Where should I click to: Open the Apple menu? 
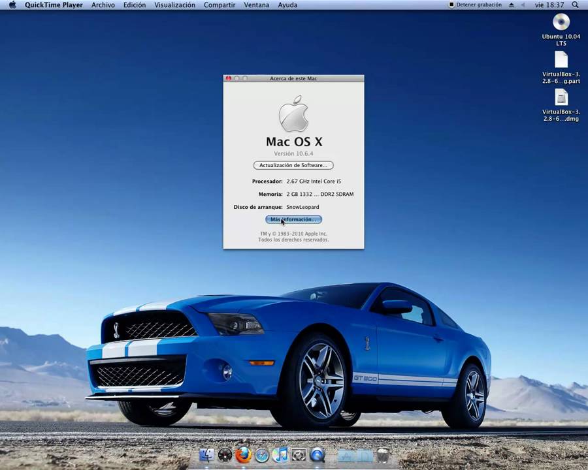[12, 5]
